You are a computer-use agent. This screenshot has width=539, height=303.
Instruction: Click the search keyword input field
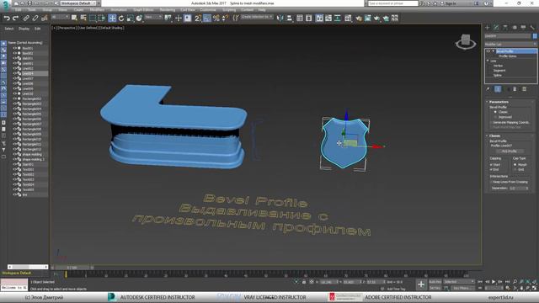[x=393, y=3]
